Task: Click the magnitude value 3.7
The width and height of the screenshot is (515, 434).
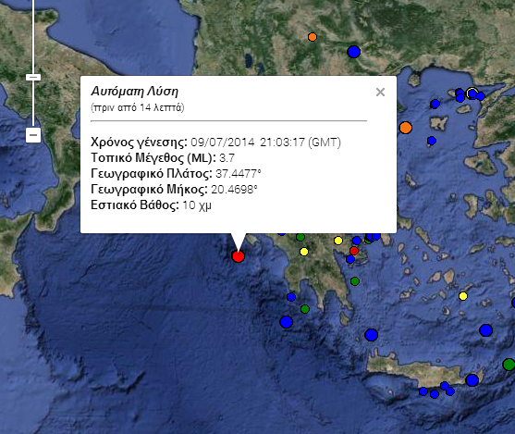Action: point(227,158)
